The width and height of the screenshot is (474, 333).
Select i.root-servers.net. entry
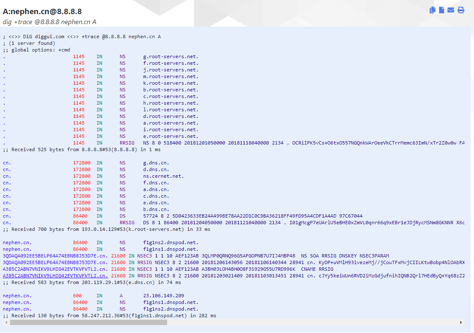[x=171, y=130]
